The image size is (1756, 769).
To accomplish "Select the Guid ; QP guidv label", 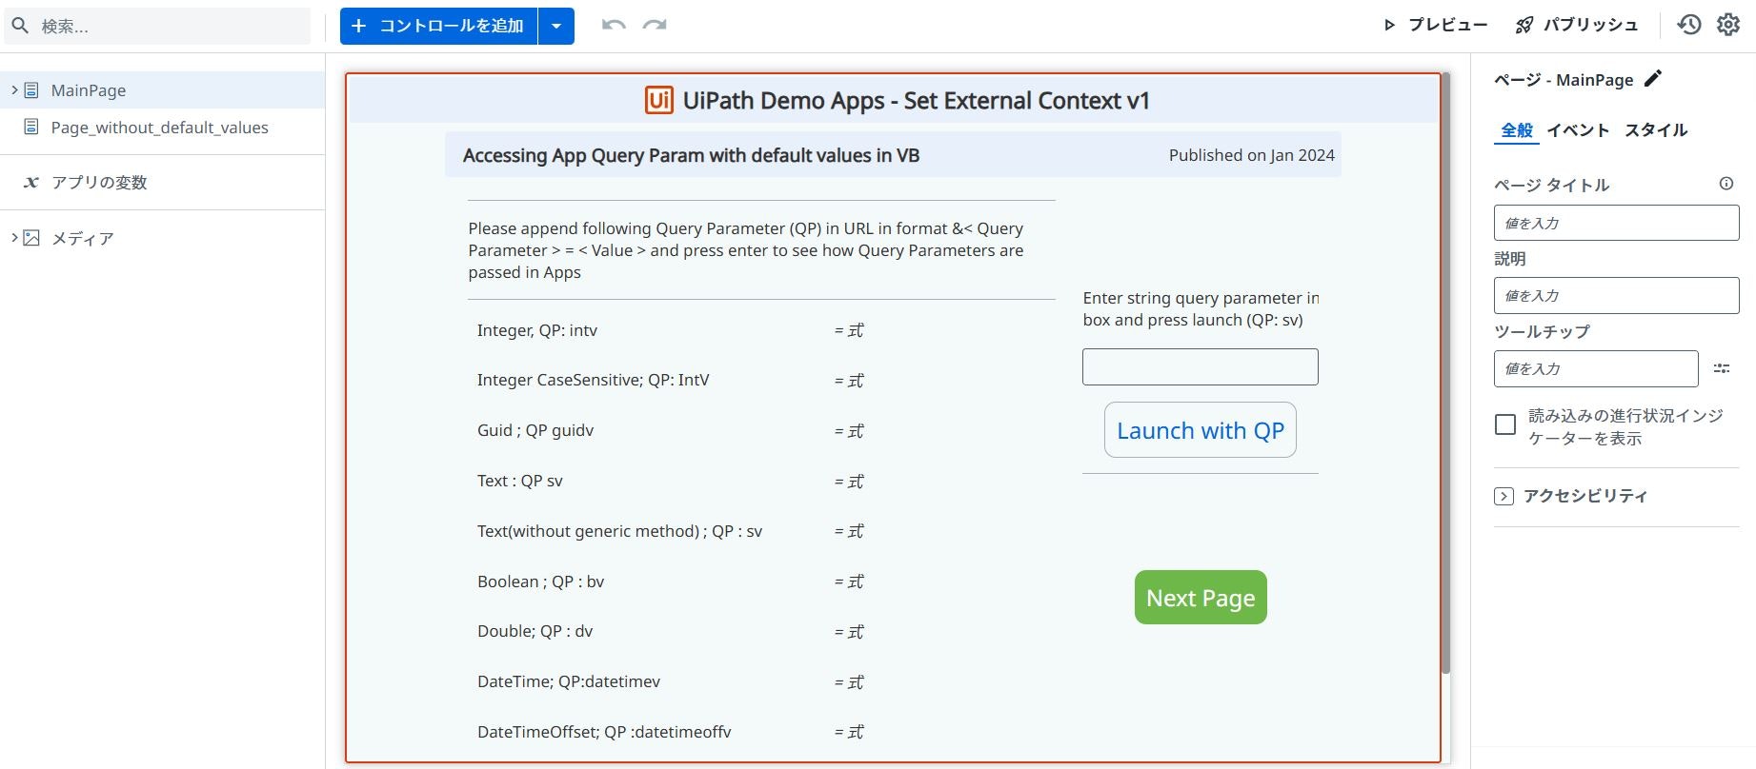I will [535, 430].
